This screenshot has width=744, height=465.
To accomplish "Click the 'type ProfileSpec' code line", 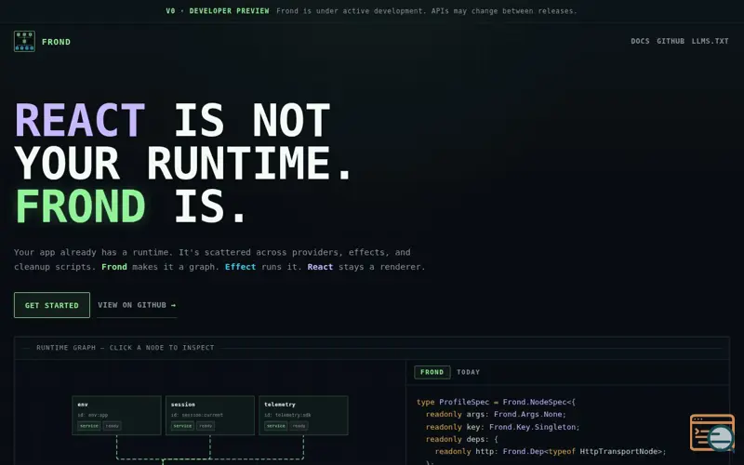I will pyautogui.click(x=496, y=402).
